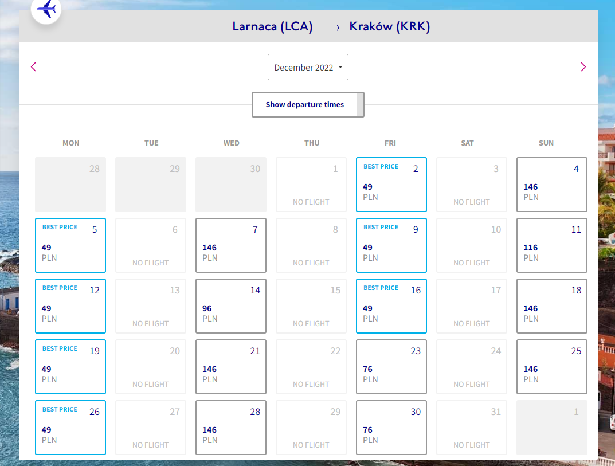The image size is (615, 466).
Task: Click the THU column header
Action: tap(312, 143)
